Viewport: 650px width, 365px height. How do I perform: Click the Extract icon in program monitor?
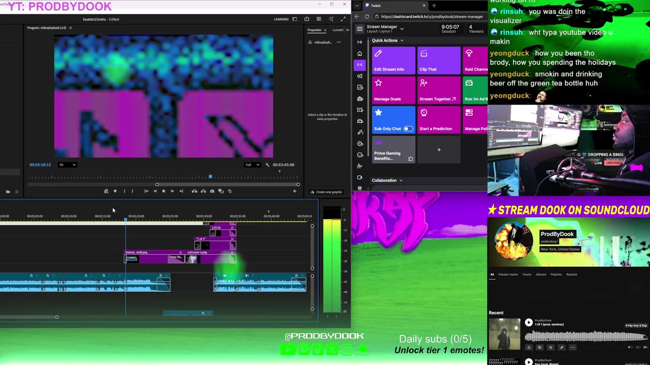(203, 191)
